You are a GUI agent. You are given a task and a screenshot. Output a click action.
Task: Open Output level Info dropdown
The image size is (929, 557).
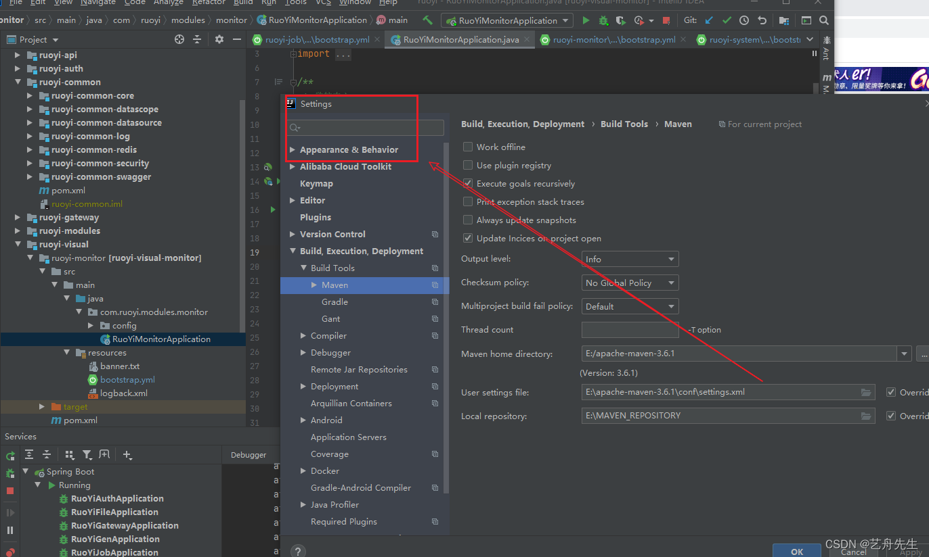[630, 259]
